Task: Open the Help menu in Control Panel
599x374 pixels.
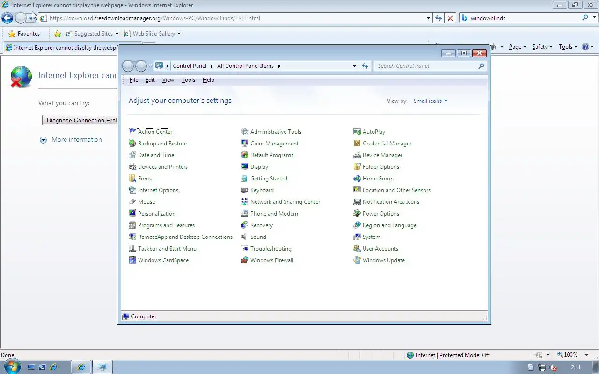Action: (x=208, y=80)
